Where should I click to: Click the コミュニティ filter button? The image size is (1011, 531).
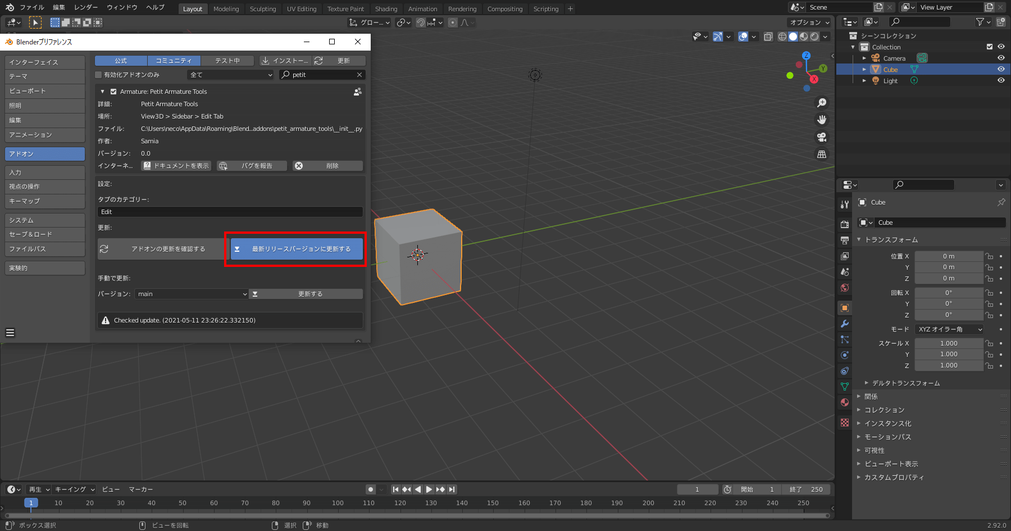click(174, 61)
